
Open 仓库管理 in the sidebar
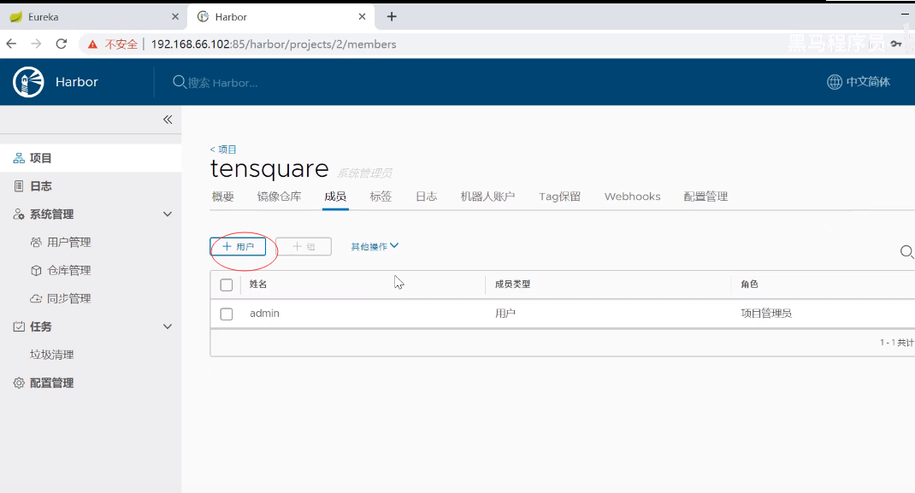(69, 270)
